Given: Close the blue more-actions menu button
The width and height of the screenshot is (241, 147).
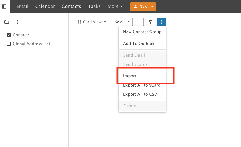Looking at the screenshot, I should coord(161,22).
